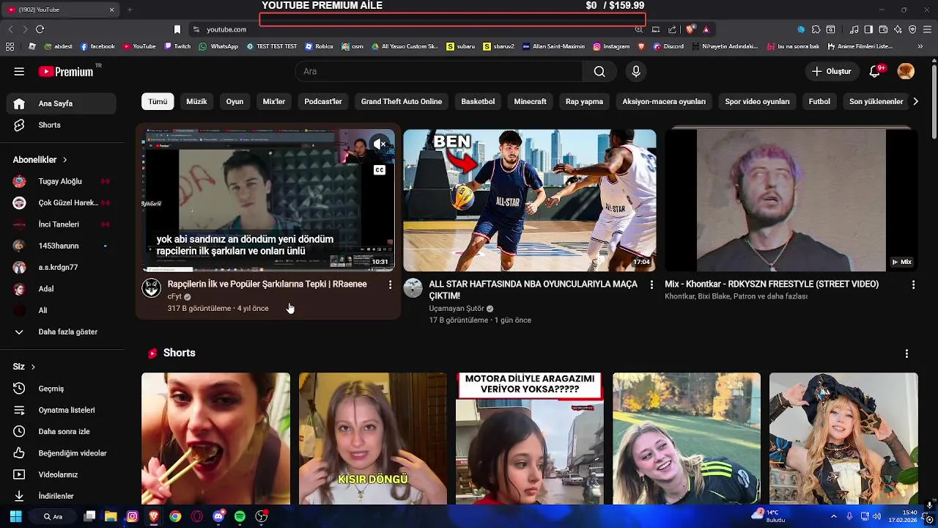Unmute the preview video speaker icon
Screen dimensions: 938x528
click(x=380, y=144)
